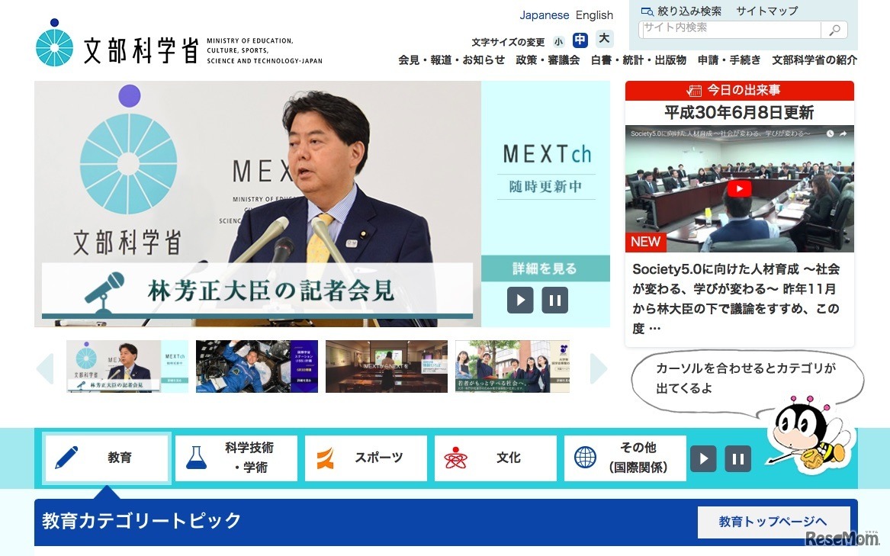Image resolution: width=890 pixels, height=556 pixels.
Task: Open 文部科学省の紹介 menu
Action: (814, 59)
